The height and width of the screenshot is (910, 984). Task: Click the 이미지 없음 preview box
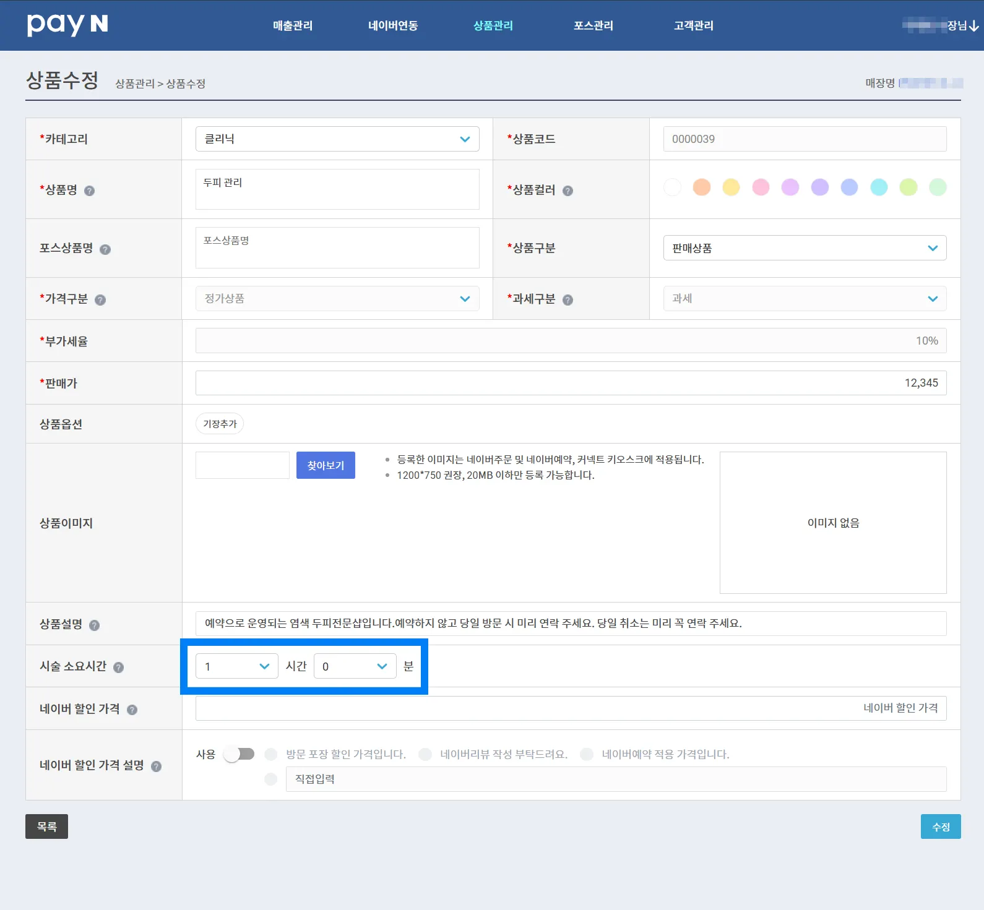[x=833, y=523]
